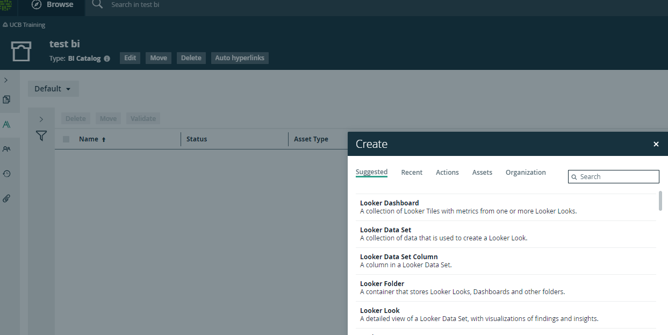The width and height of the screenshot is (668, 335).
Task: Select Looker Dashboard from suggestions
Action: point(506,207)
